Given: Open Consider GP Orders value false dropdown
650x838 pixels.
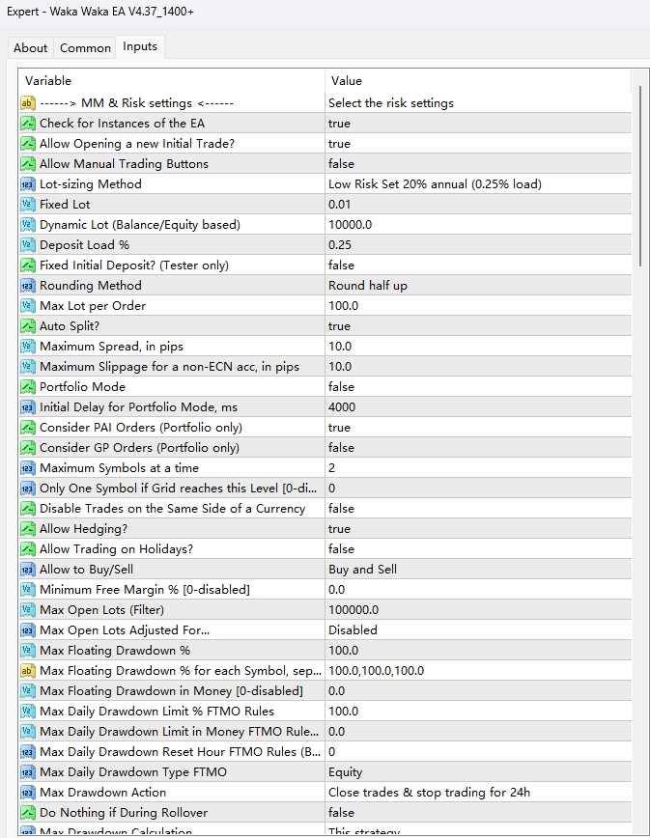Looking at the screenshot, I should 478,448.
